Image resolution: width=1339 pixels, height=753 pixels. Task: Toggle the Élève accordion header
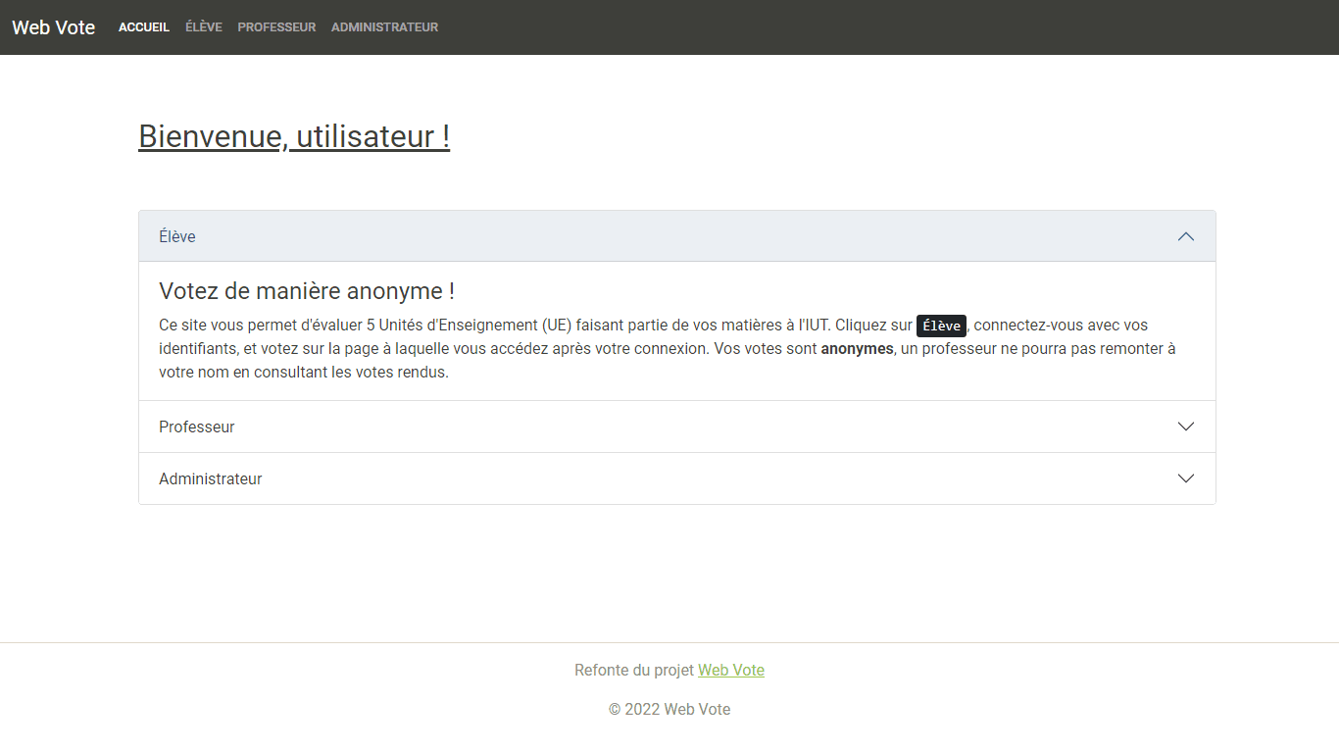click(677, 236)
